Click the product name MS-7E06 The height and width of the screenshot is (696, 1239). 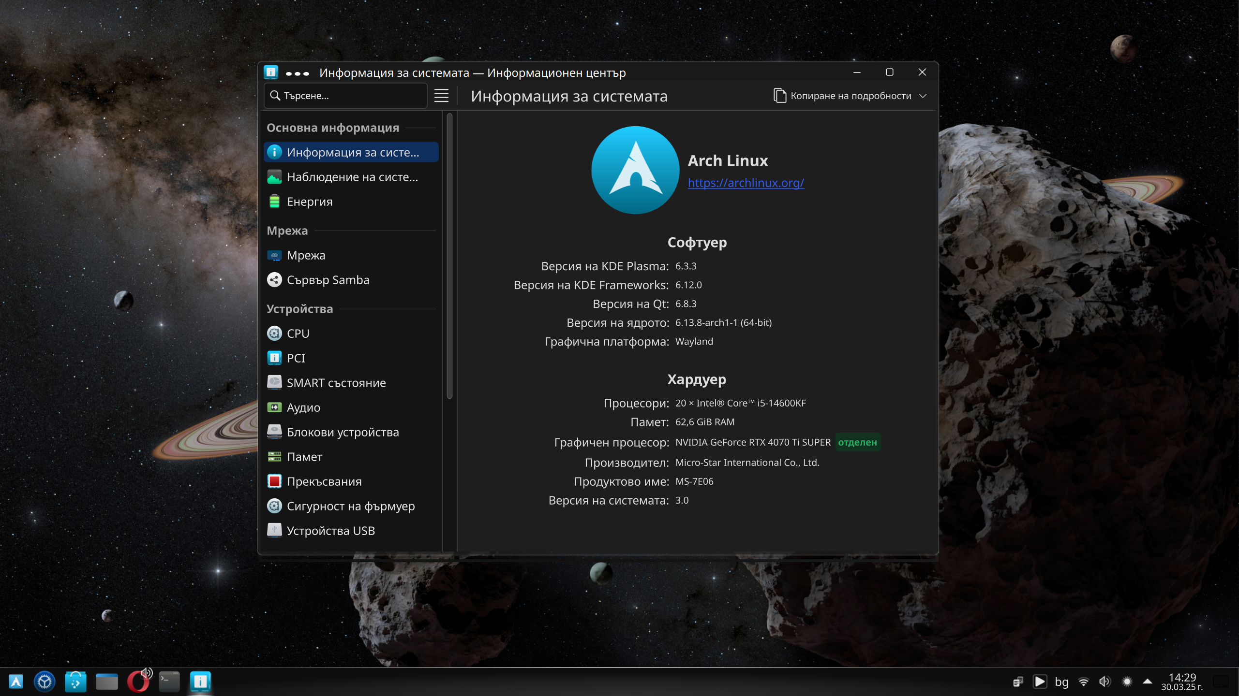coord(694,481)
